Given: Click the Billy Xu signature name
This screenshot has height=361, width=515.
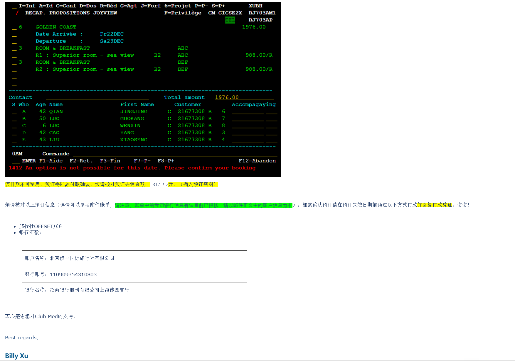Looking at the screenshot, I should pyautogui.click(x=16, y=356).
